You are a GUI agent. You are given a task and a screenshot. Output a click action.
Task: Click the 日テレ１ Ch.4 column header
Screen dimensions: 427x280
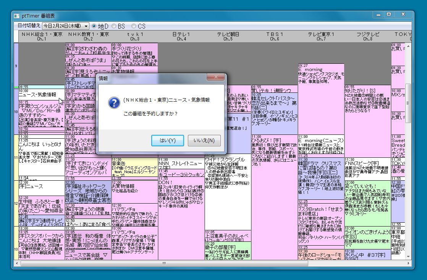(x=181, y=37)
